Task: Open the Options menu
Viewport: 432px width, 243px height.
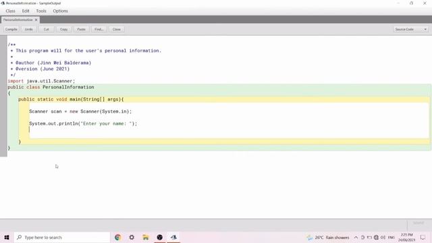Action: click(x=60, y=11)
